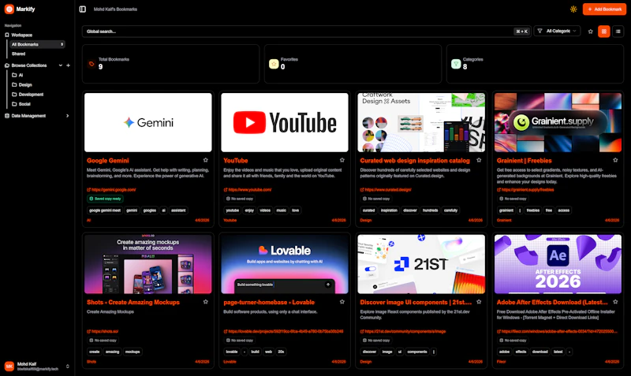
Task: Switch to list view
Action: click(x=618, y=32)
